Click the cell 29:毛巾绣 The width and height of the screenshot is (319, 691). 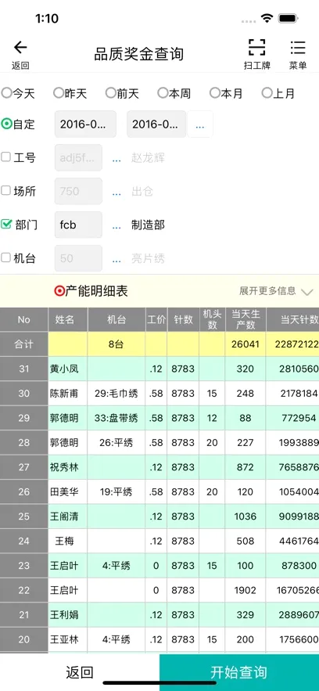click(x=116, y=394)
